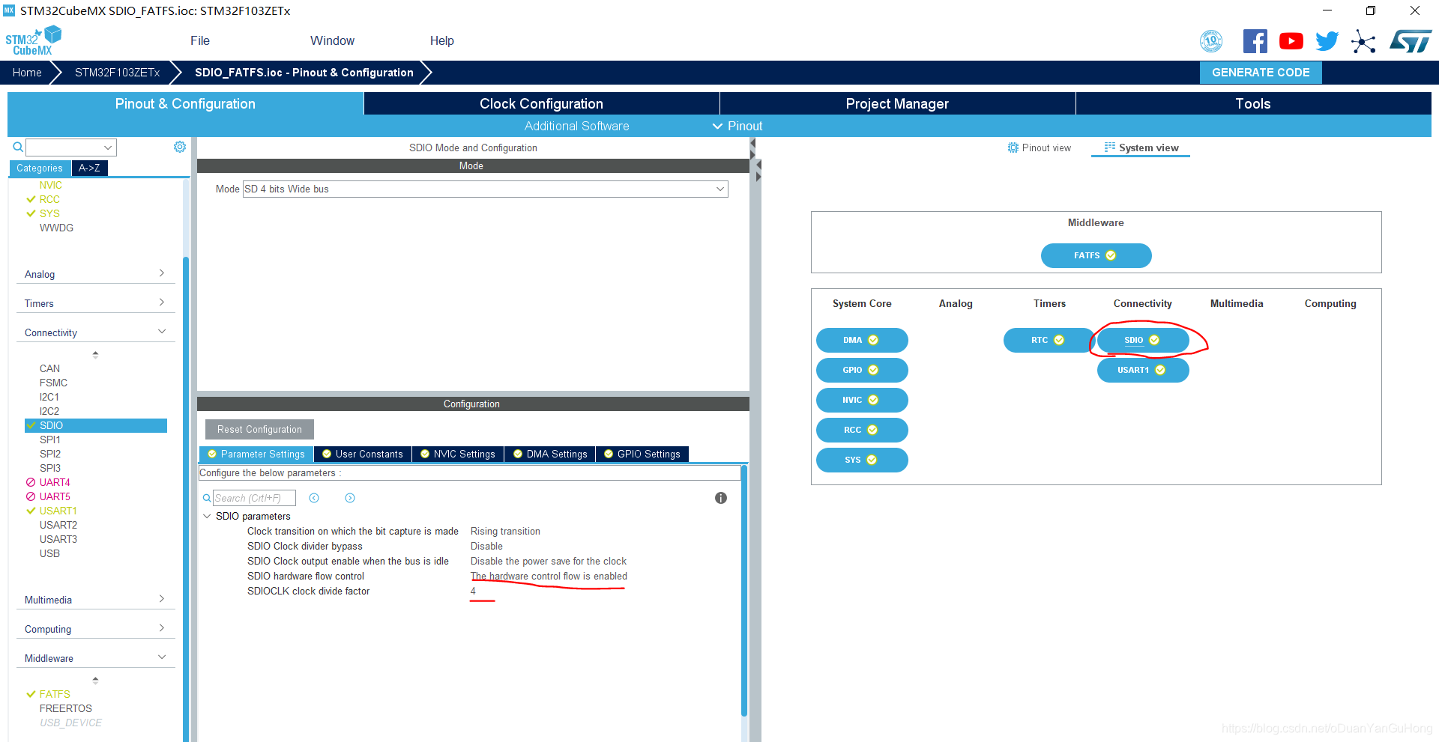Go to previous parameter search result

coord(314,498)
